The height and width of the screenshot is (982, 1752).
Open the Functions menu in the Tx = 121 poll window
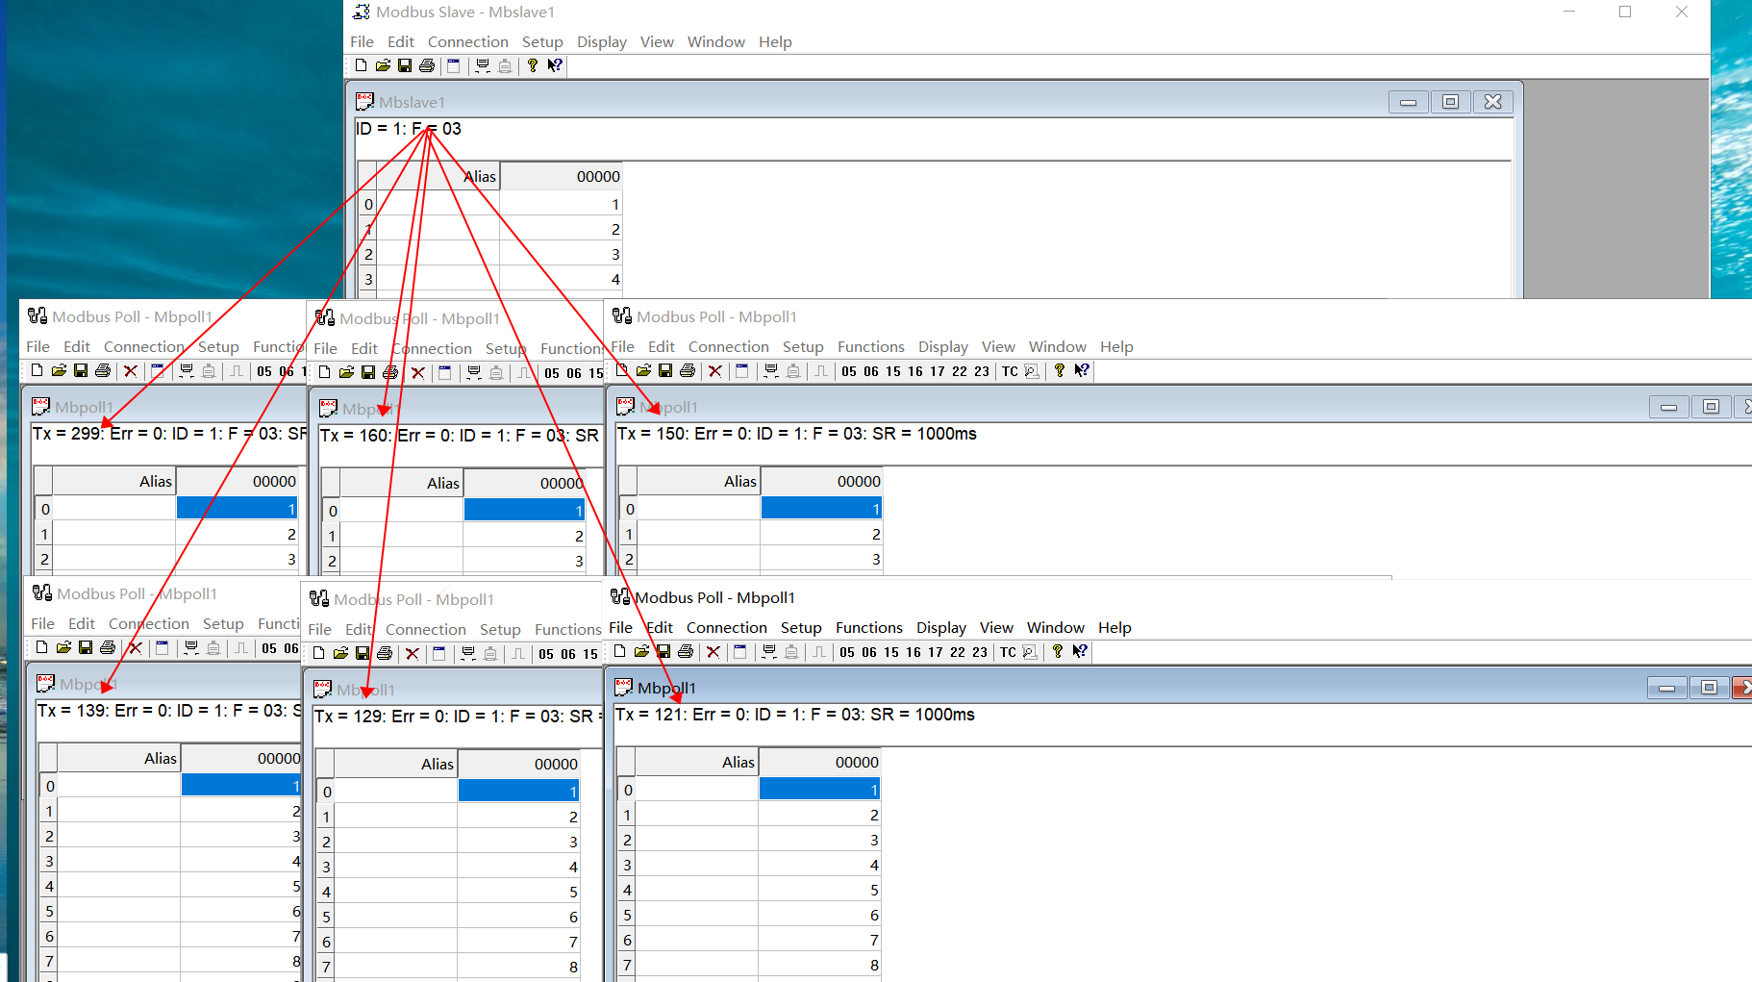tap(868, 627)
